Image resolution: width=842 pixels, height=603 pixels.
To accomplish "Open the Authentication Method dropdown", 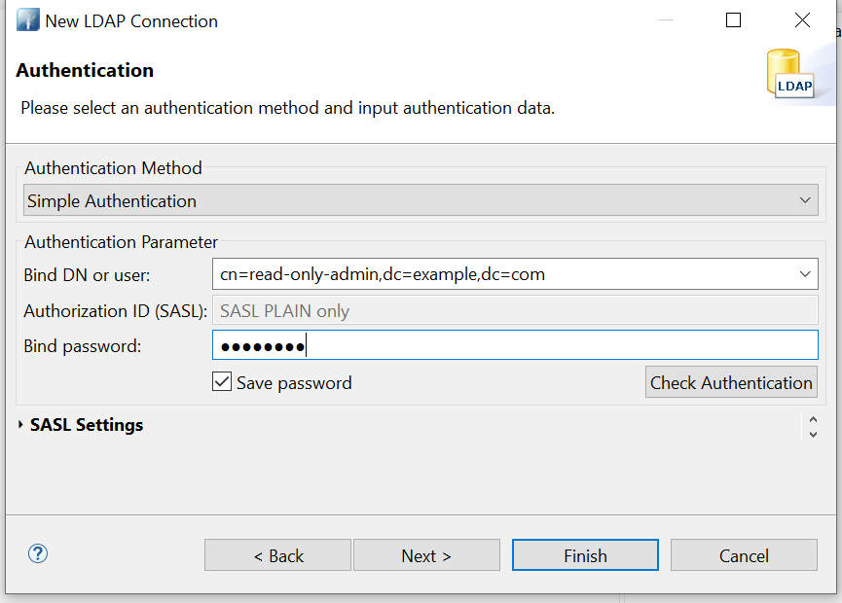I will click(804, 201).
